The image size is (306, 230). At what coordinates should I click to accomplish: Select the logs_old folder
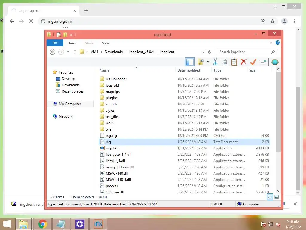click(x=184, y=85)
